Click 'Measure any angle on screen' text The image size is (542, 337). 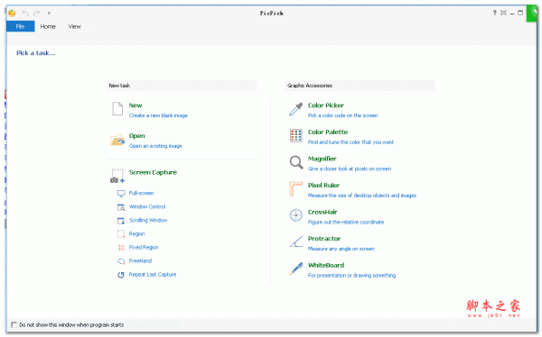(x=341, y=249)
